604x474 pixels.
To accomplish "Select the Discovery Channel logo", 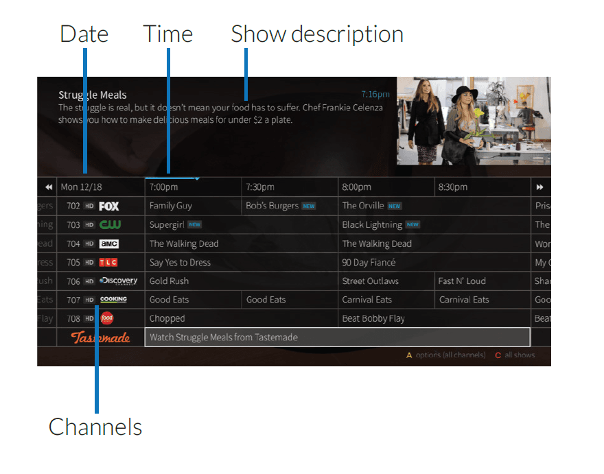I will tap(118, 281).
